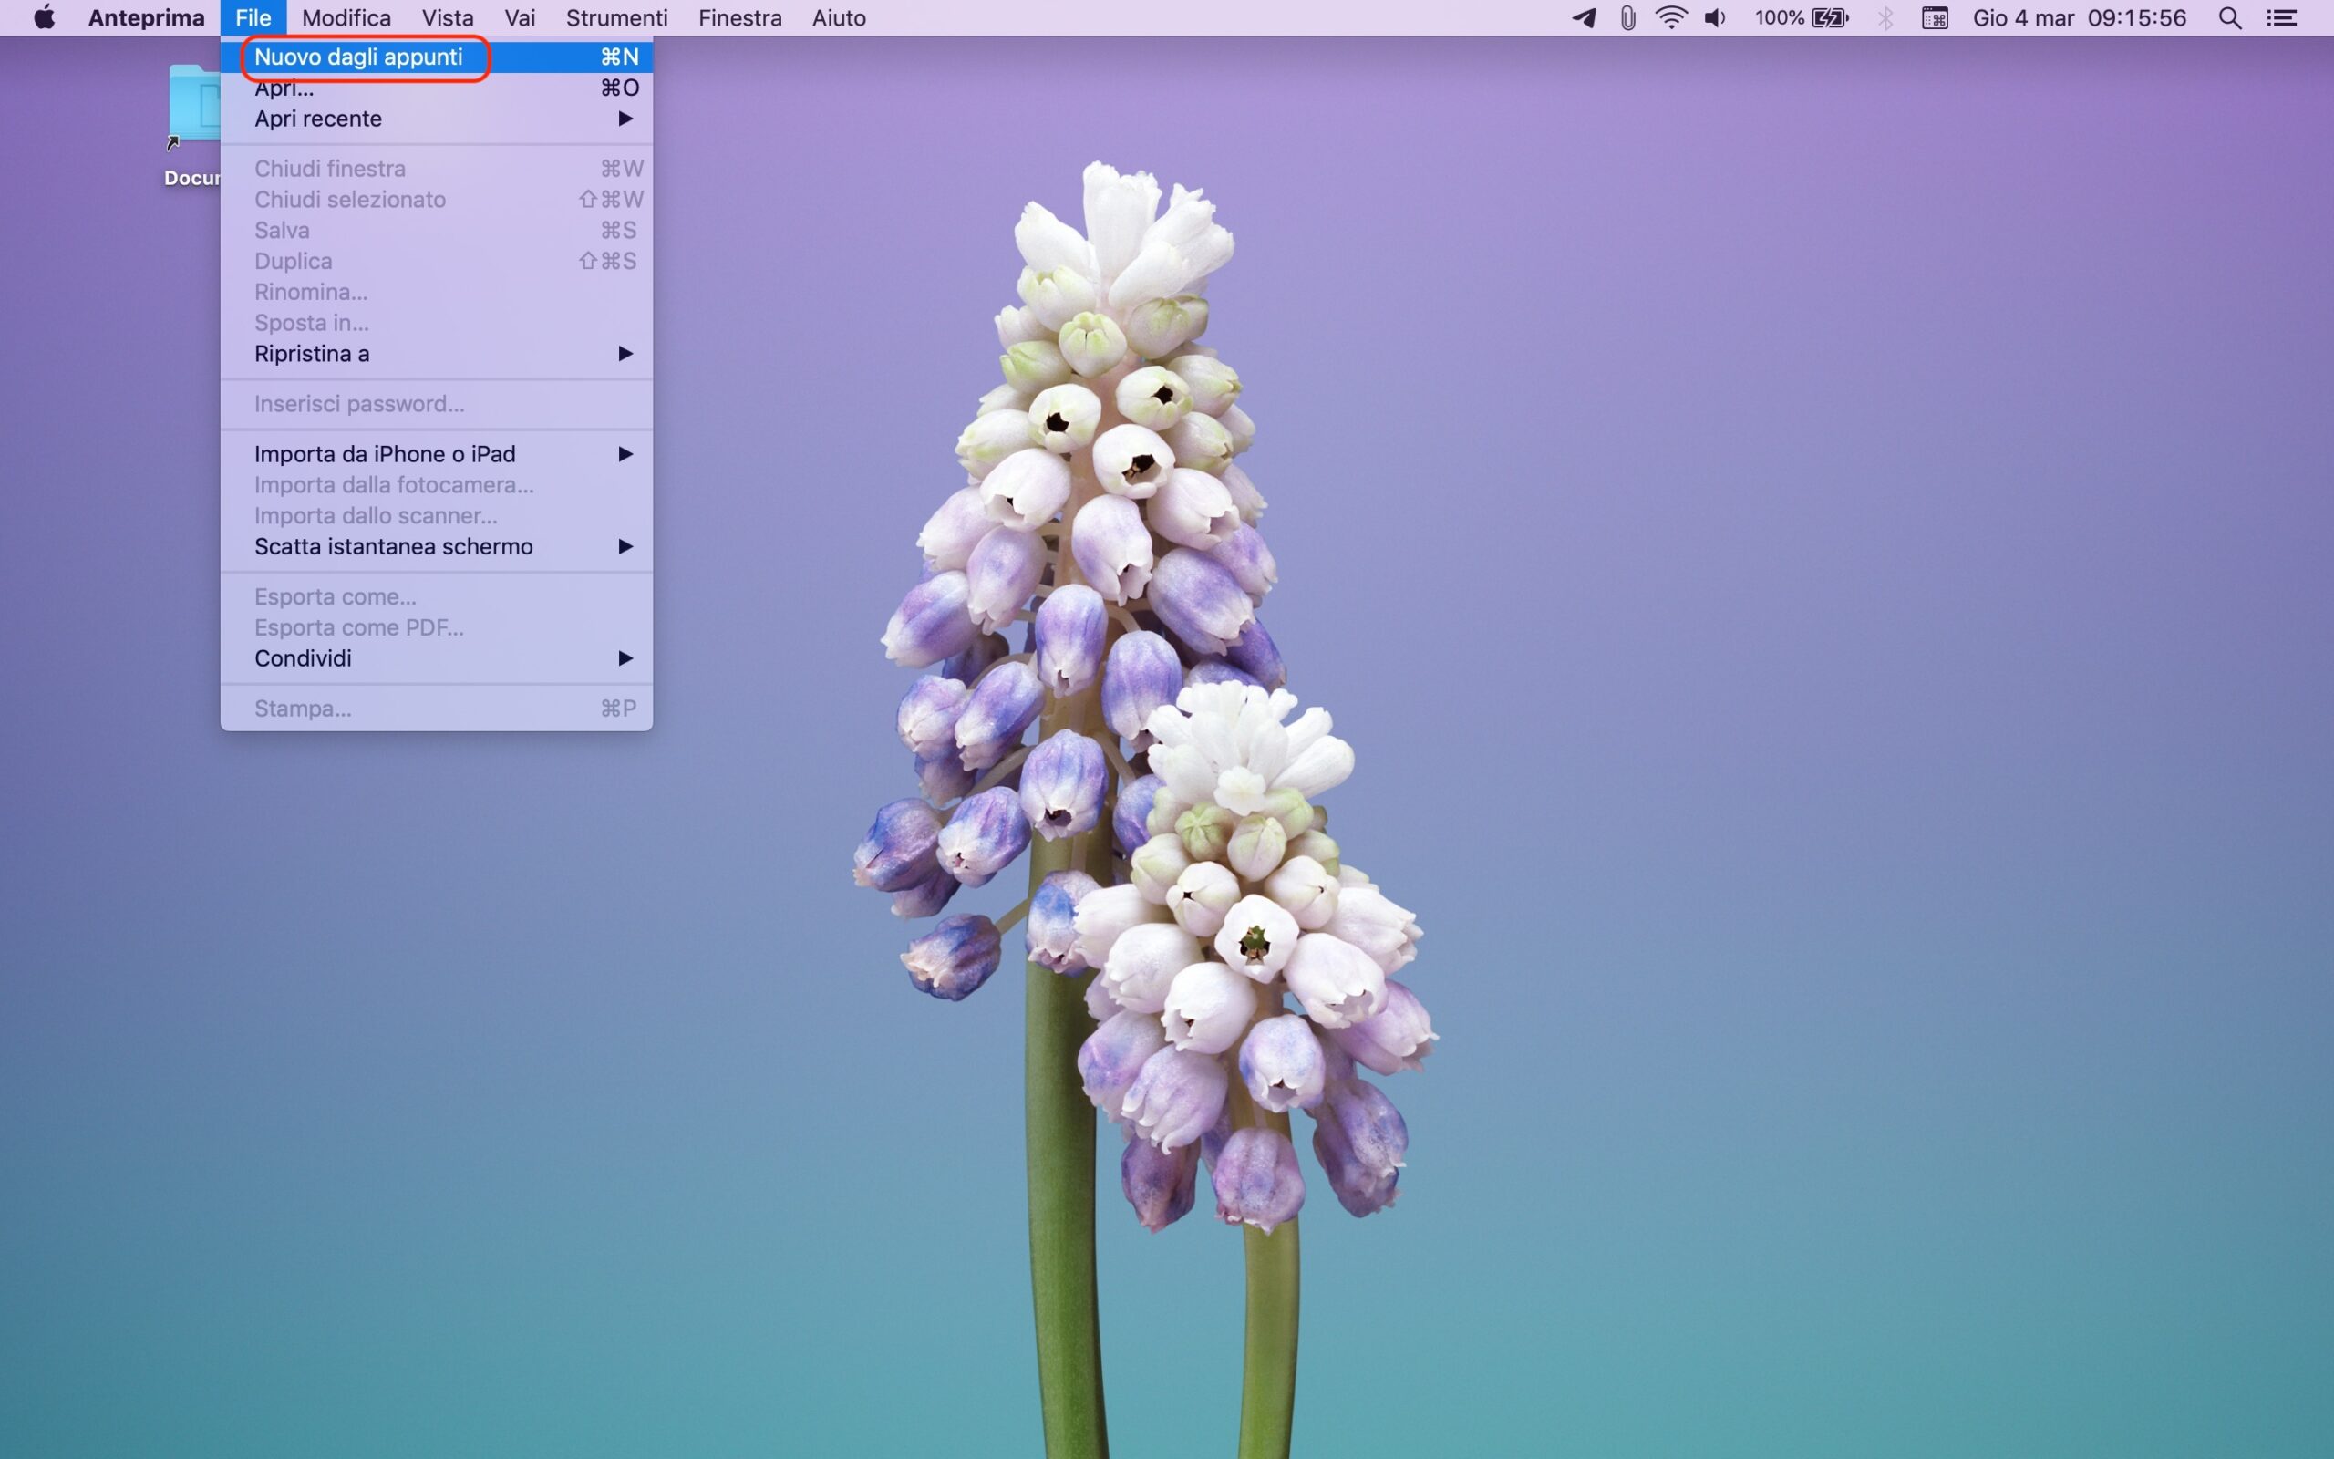Open the Apple menu icon
2334x1459 pixels.
(45, 17)
